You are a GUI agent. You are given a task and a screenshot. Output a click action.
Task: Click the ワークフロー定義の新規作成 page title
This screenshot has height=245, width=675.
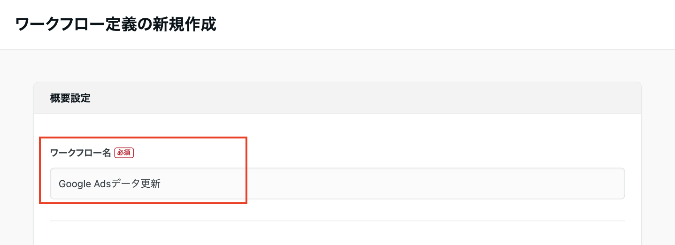(115, 24)
